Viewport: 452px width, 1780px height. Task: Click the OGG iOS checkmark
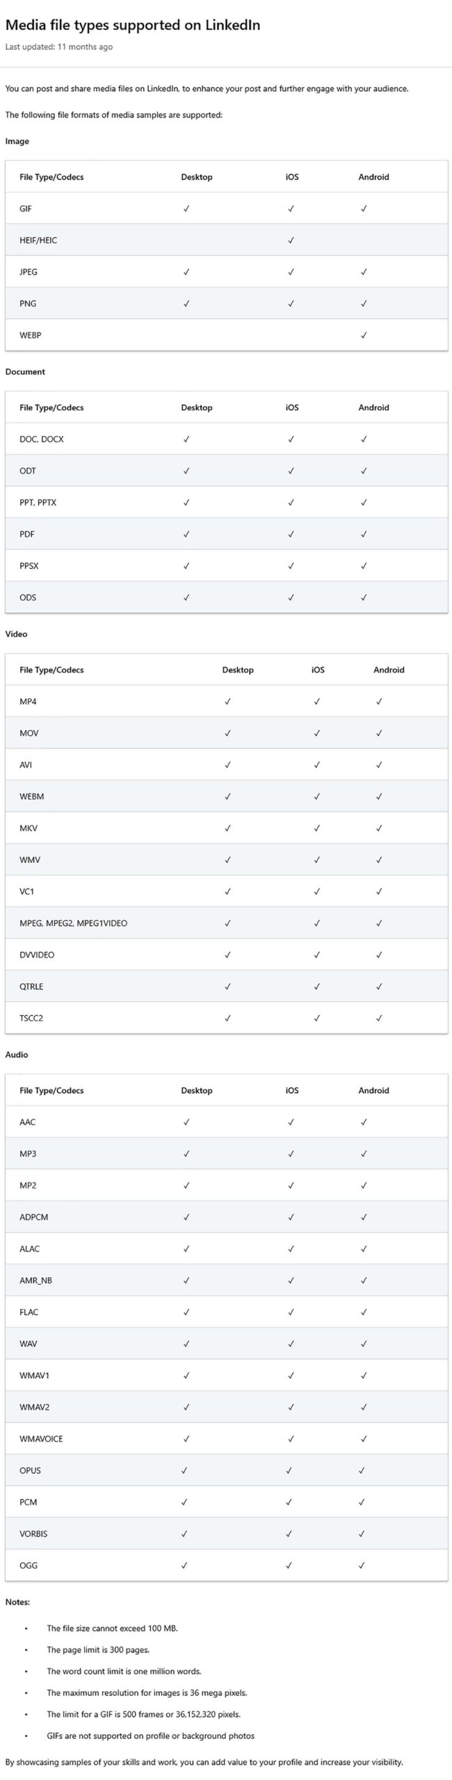[289, 1565]
